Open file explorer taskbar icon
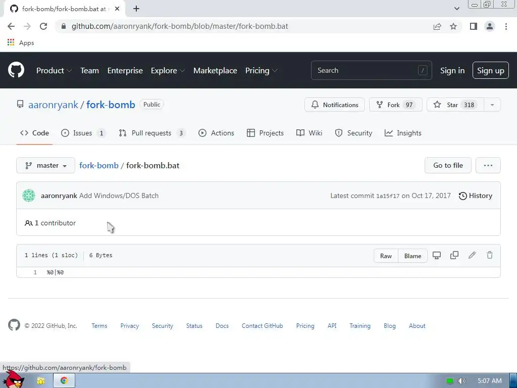The width and height of the screenshot is (517, 388). [x=40, y=381]
